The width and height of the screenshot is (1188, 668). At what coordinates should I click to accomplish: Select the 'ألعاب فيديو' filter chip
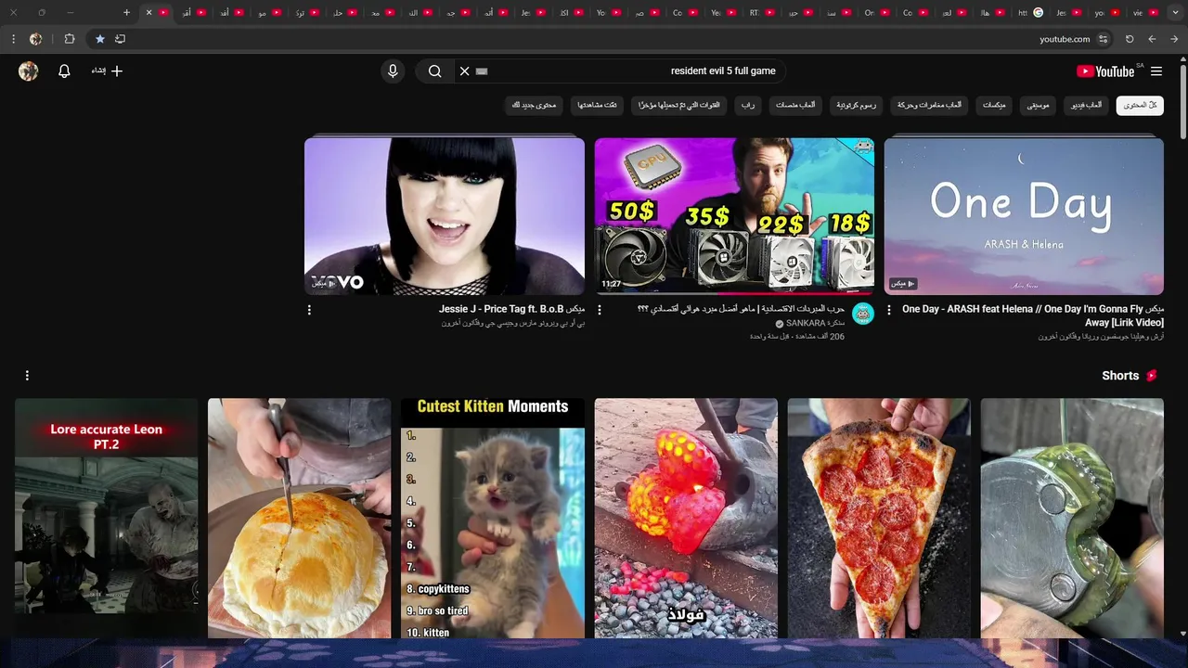coord(1086,106)
